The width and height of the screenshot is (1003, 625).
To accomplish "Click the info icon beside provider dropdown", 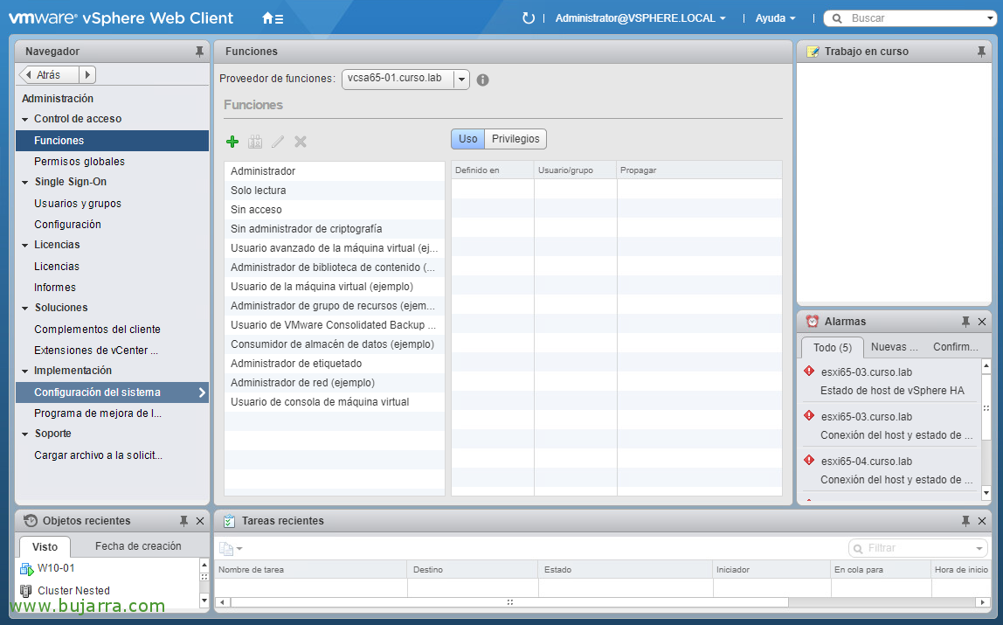I will pyautogui.click(x=483, y=80).
